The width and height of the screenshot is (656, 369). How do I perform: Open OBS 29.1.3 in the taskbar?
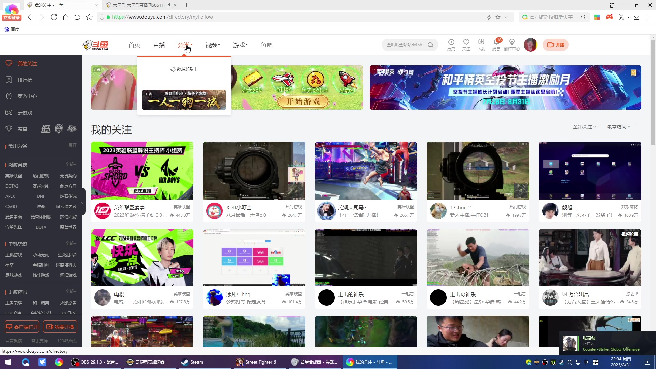[x=95, y=362]
